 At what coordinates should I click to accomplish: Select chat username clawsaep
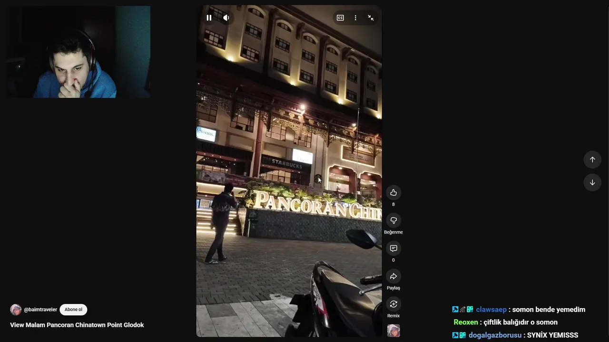[491, 310]
